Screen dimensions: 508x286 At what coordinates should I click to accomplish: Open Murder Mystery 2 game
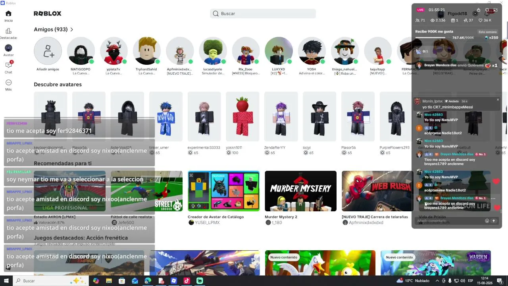pyautogui.click(x=300, y=191)
